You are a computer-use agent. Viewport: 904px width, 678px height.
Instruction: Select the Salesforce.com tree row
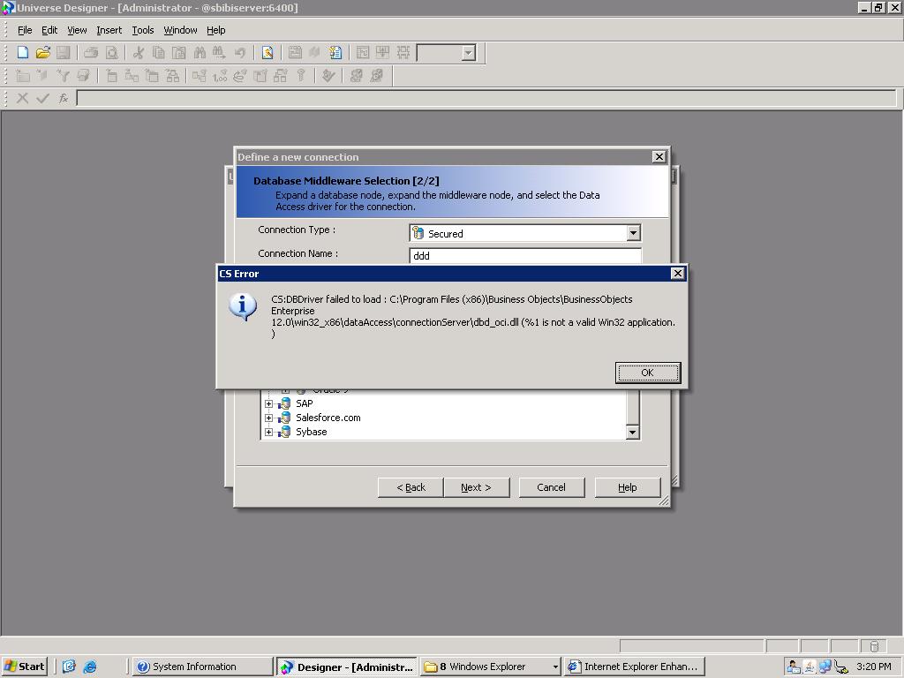coord(328,418)
